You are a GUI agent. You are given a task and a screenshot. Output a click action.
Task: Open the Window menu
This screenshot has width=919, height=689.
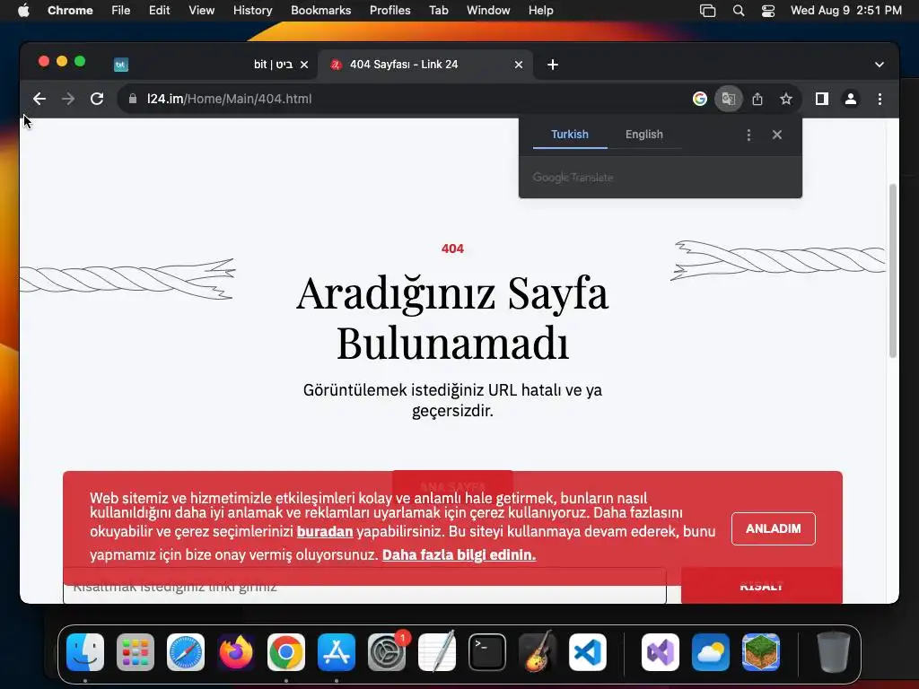pyautogui.click(x=488, y=11)
